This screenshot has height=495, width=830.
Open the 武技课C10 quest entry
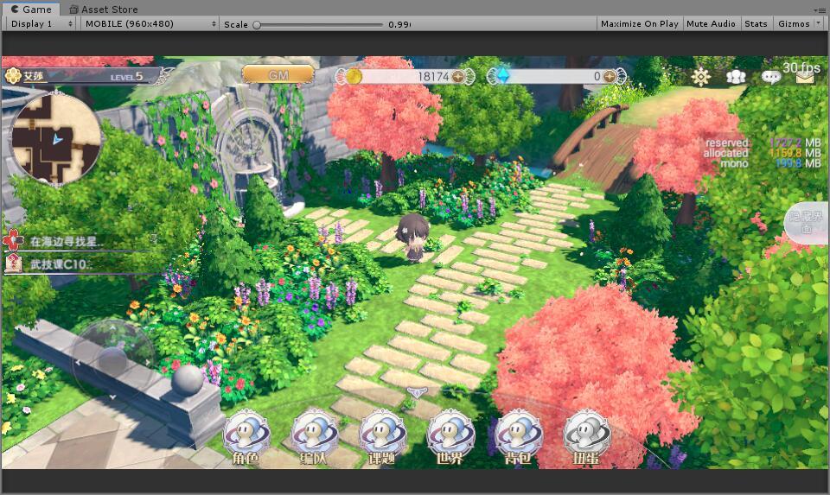click(x=61, y=263)
